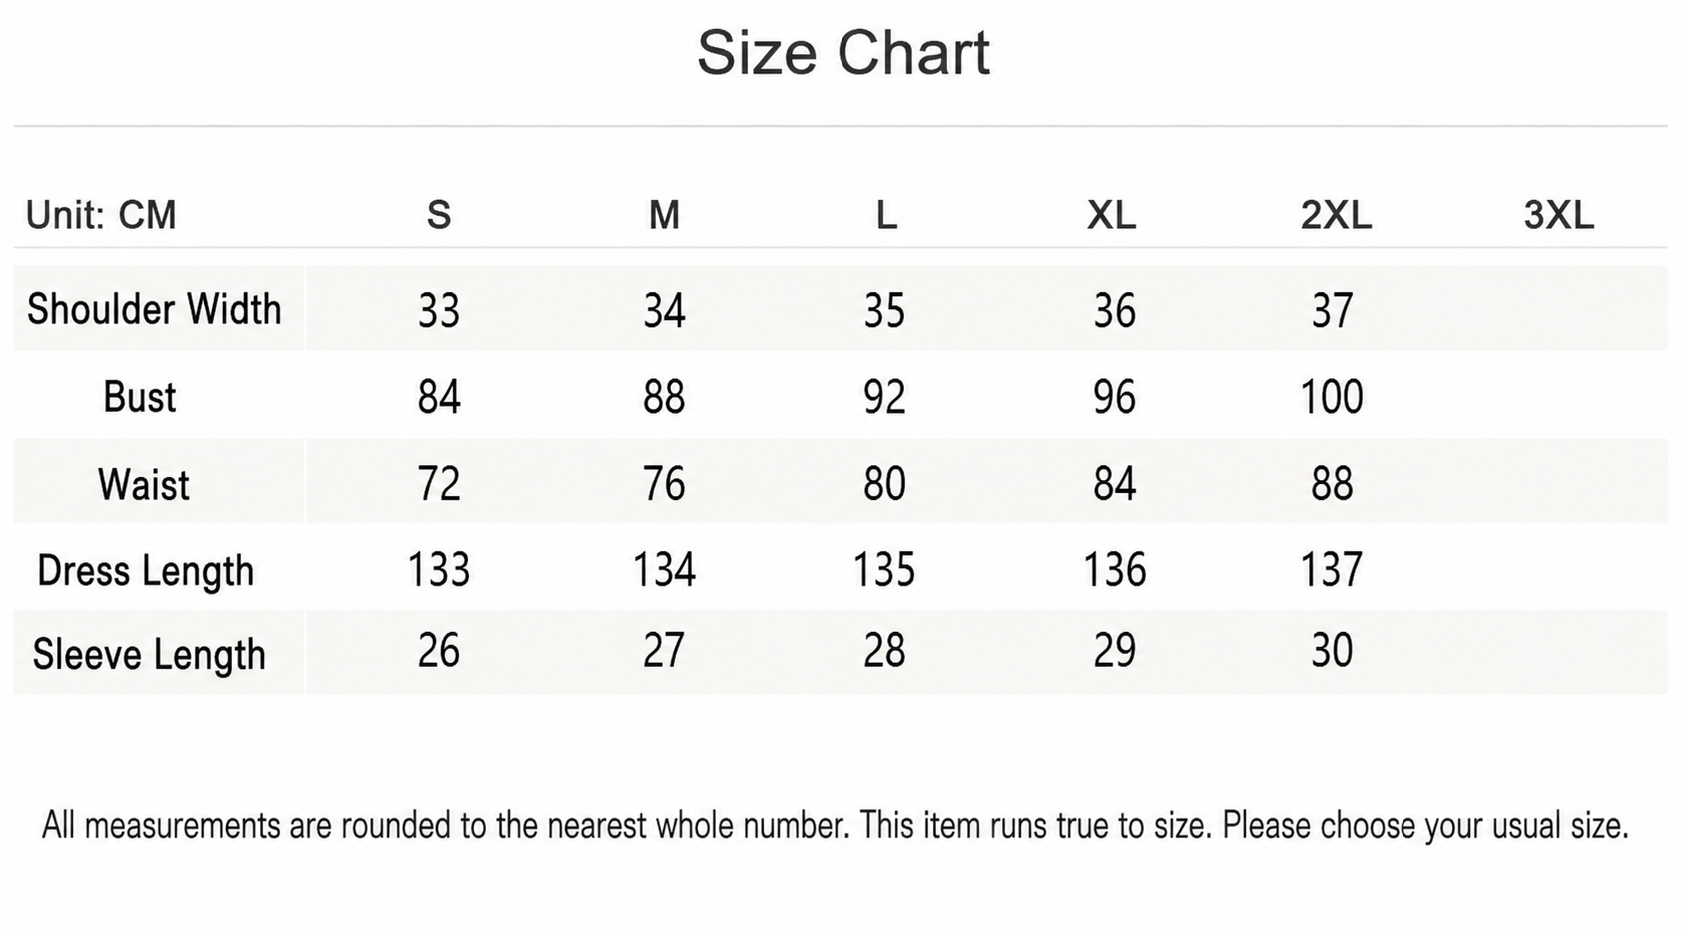The height and width of the screenshot is (930, 1684).
Task: Click the Sleeve Length value 29
Action: [x=1114, y=651]
